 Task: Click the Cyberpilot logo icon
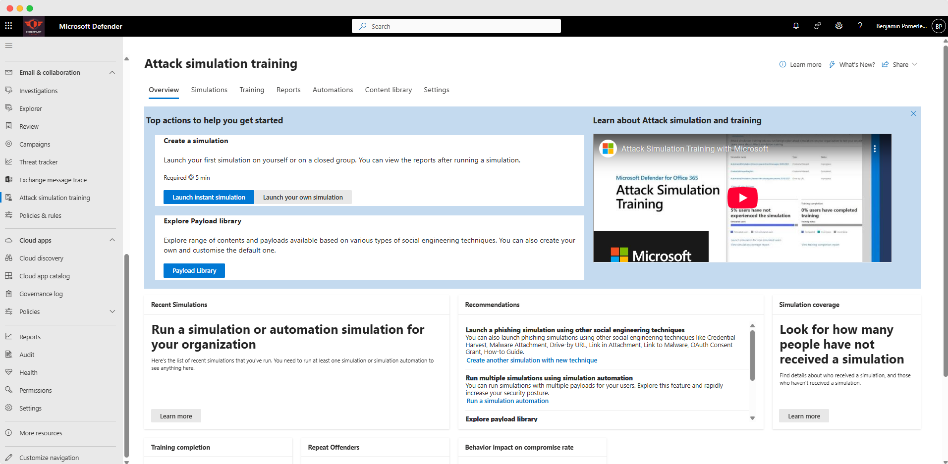coord(34,26)
